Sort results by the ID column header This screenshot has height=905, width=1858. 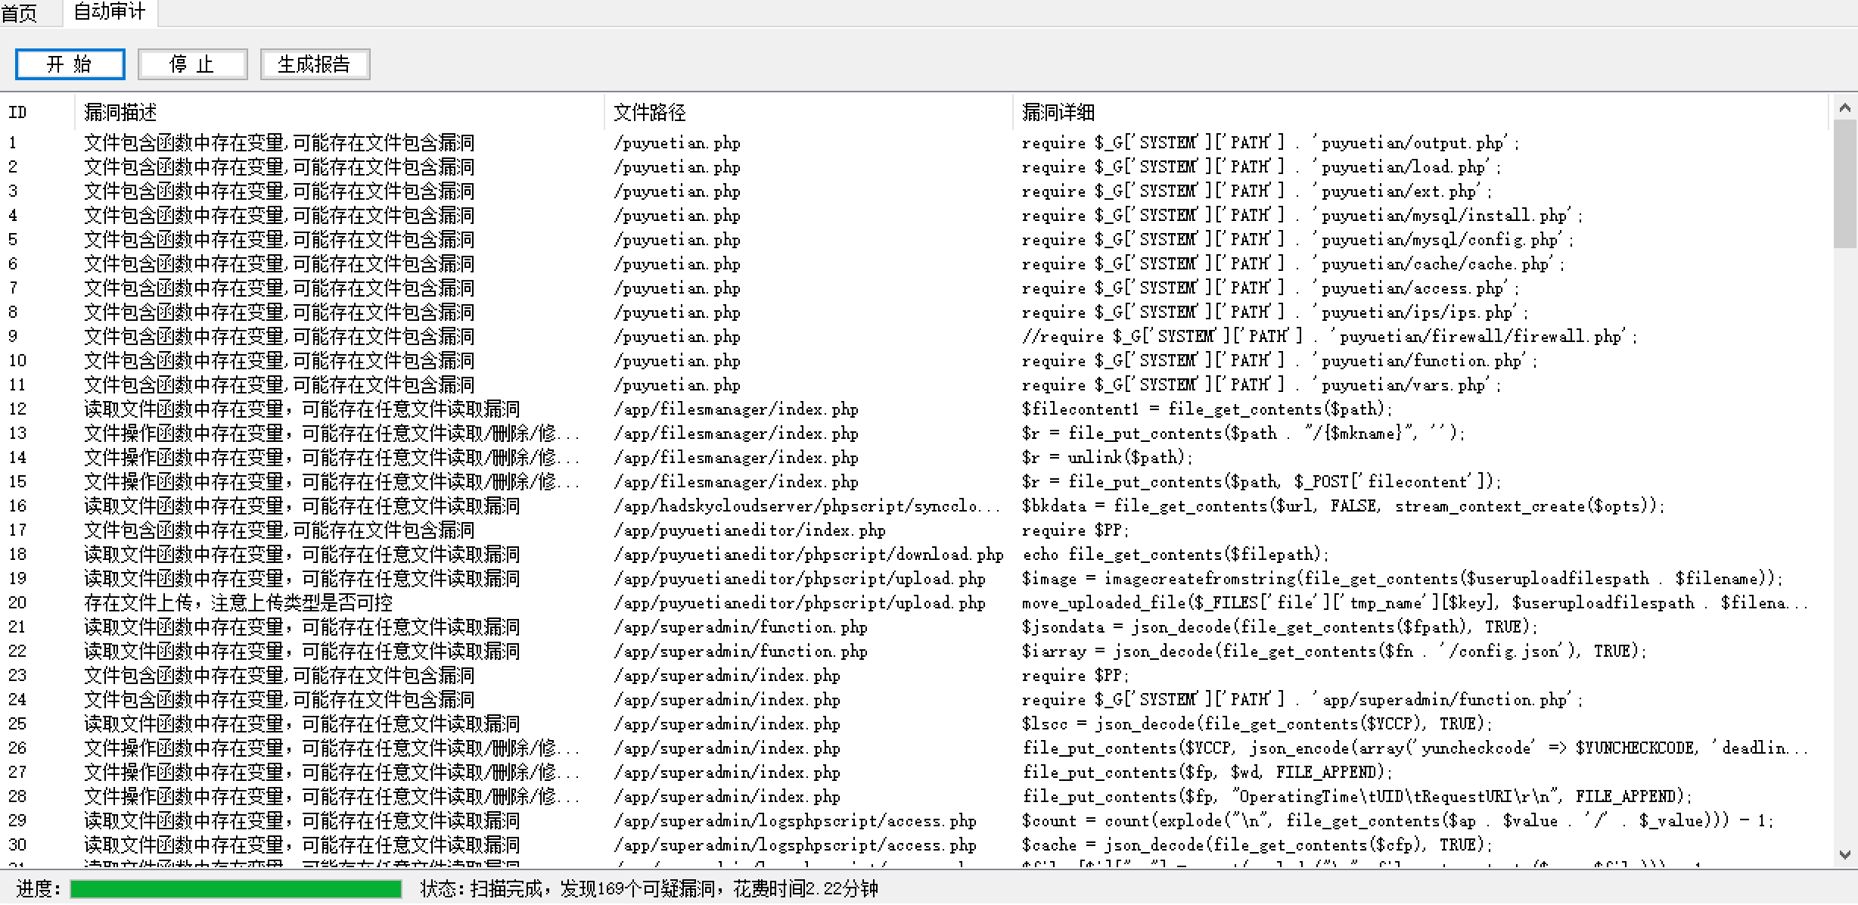click(x=18, y=113)
